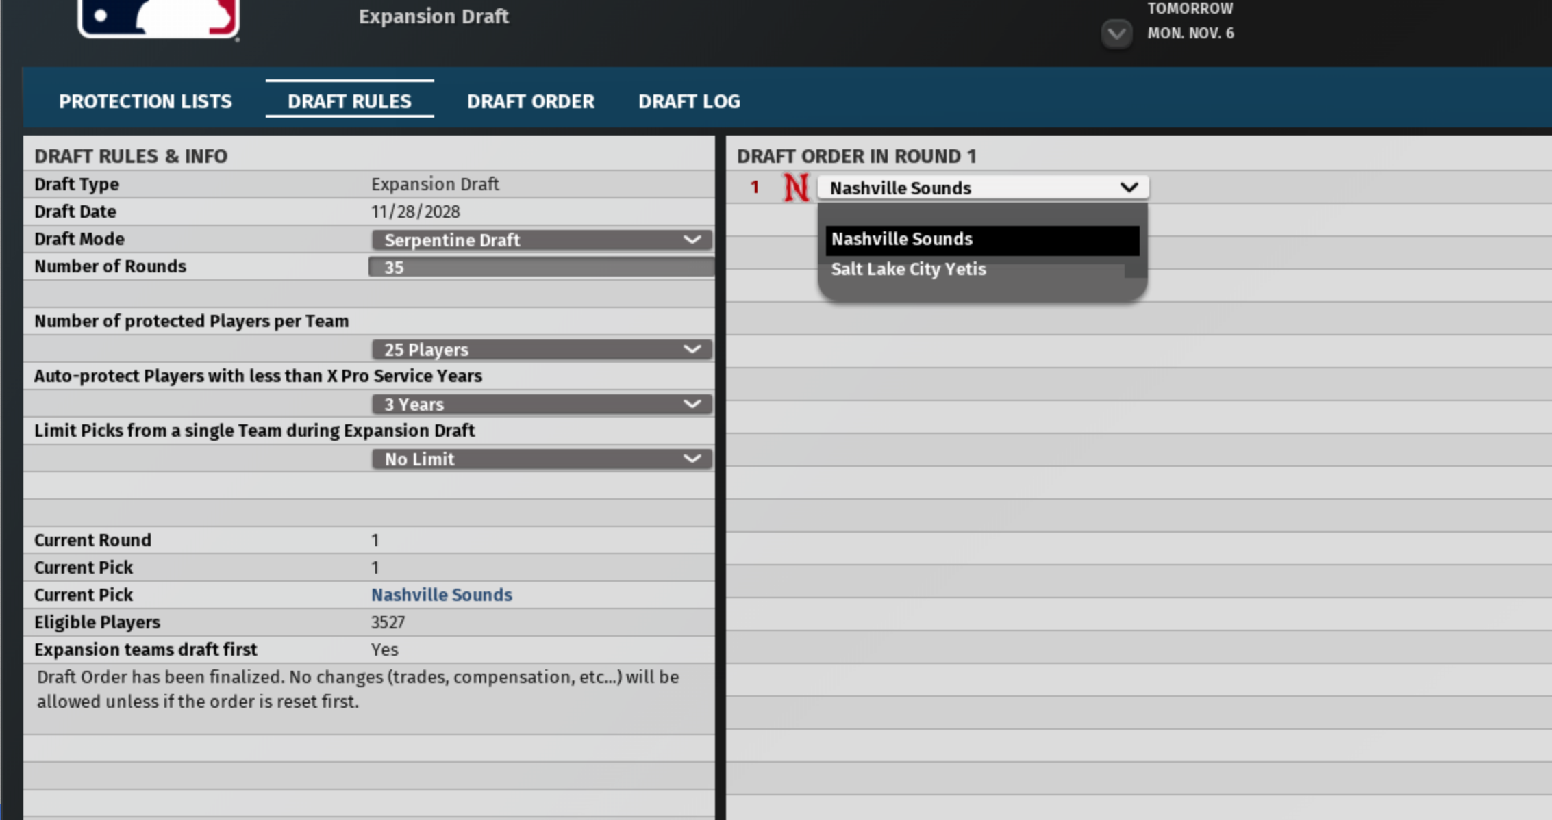Go to the Draft Log tab

point(689,101)
